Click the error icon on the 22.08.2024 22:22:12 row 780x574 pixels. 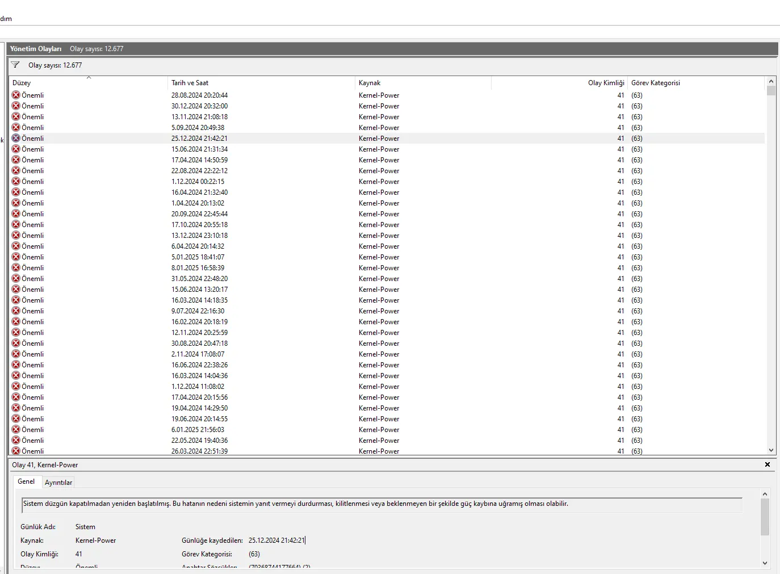tap(16, 170)
